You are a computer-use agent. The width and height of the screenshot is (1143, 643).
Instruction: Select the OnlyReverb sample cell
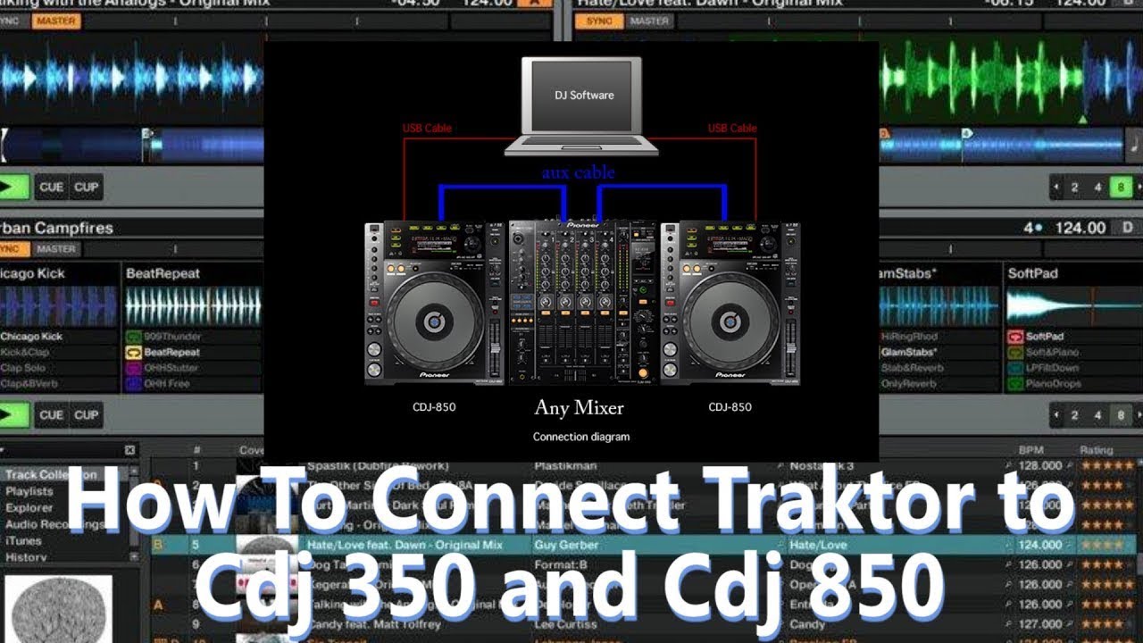pos(938,384)
